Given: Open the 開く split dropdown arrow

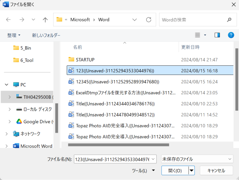Looking at the screenshot, I should tap(191, 170).
